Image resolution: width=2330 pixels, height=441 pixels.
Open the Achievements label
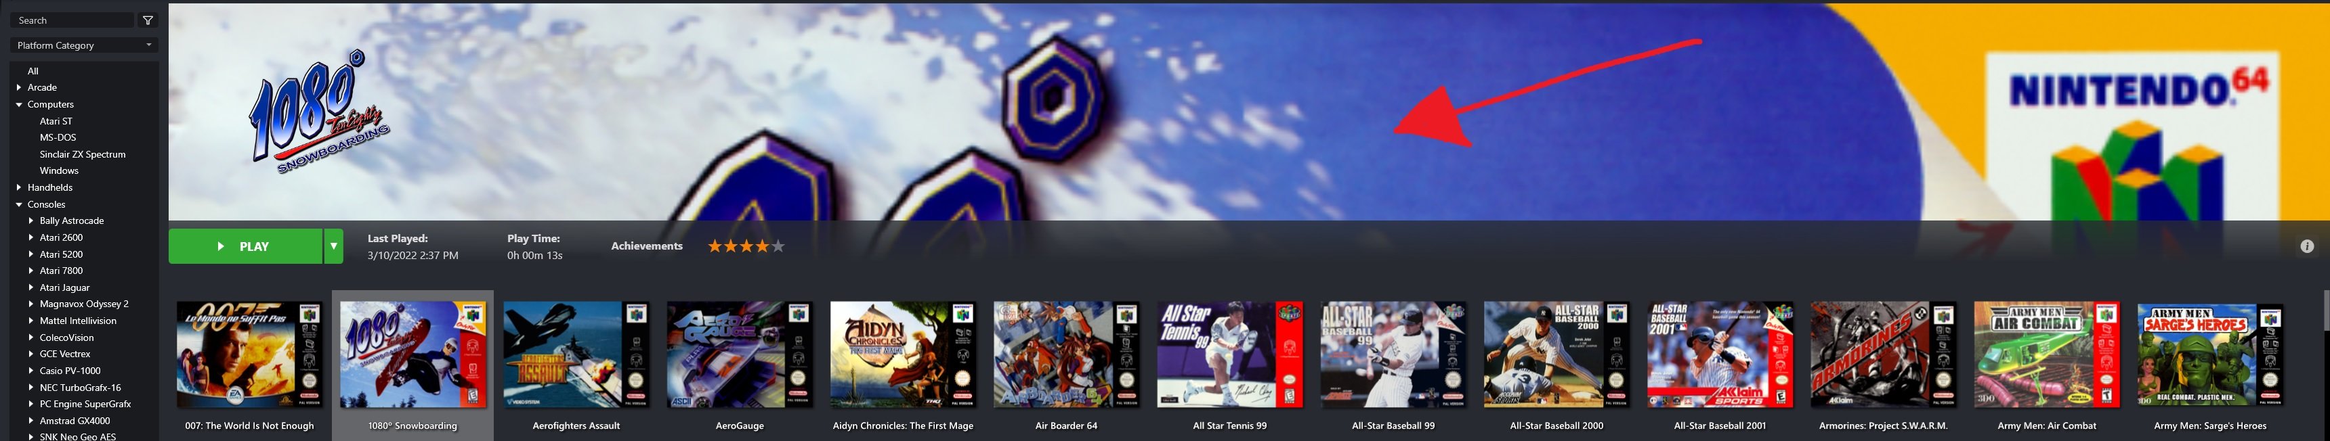point(647,246)
